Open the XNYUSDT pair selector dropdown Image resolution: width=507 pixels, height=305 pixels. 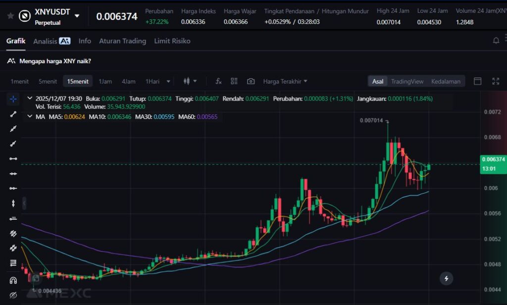coord(77,16)
